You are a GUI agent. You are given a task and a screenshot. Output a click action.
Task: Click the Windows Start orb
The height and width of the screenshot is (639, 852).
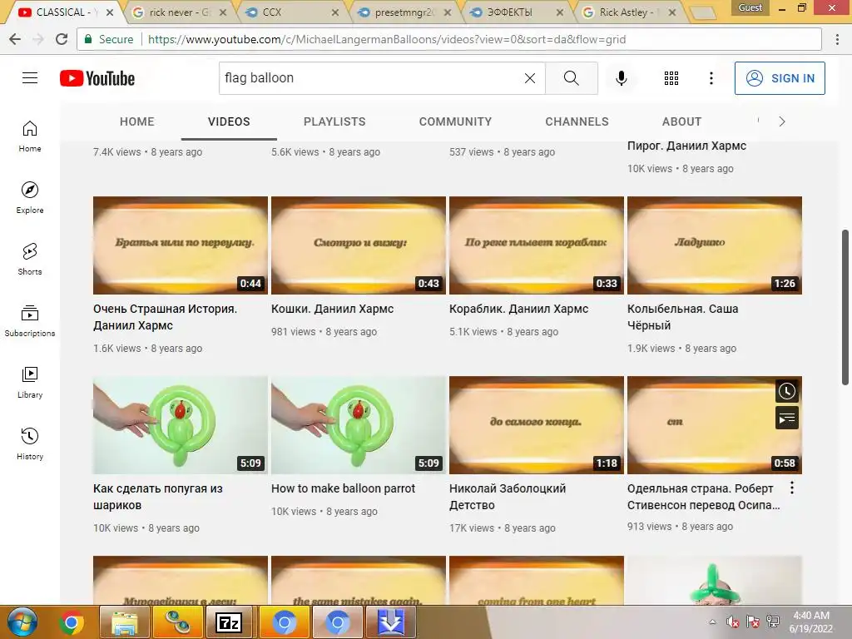(22, 622)
